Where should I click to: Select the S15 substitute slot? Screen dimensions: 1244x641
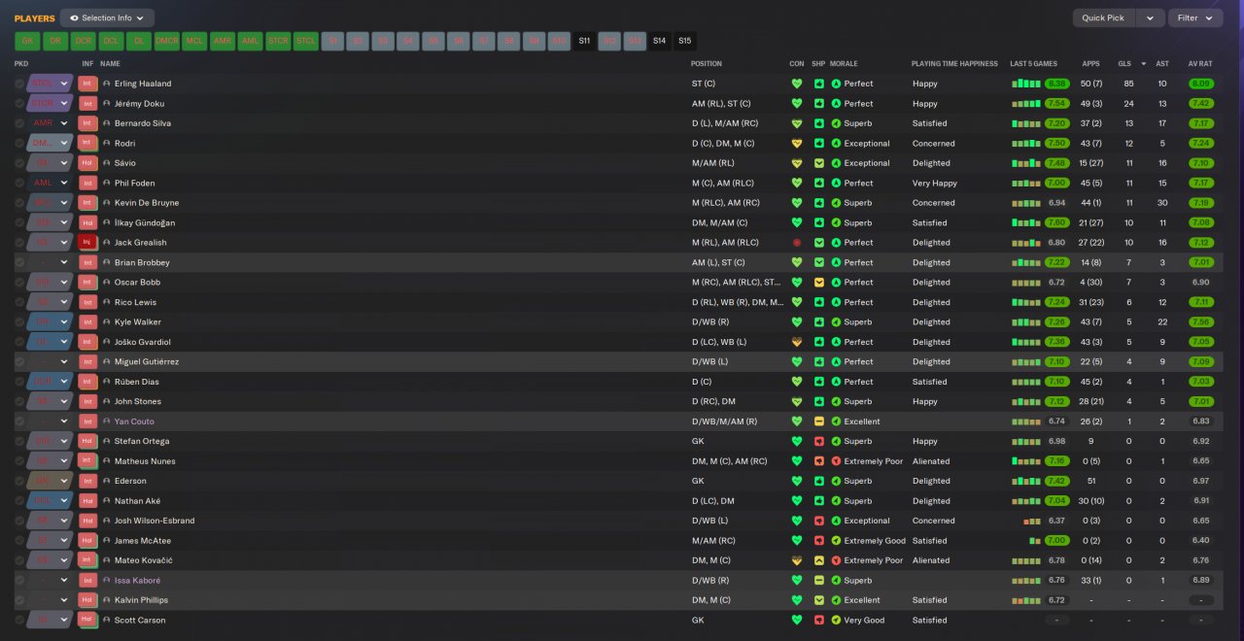685,41
